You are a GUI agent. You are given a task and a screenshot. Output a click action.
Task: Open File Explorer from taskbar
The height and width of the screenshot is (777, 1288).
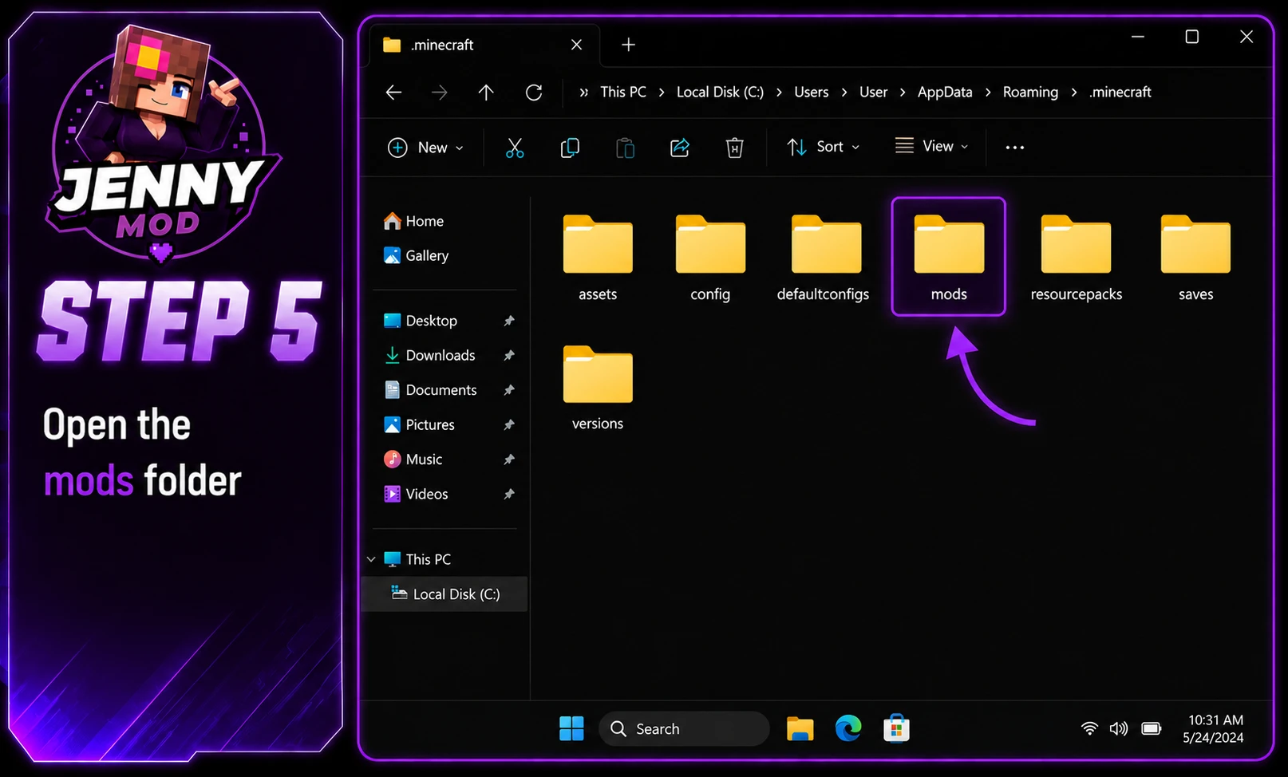tap(800, 728)
